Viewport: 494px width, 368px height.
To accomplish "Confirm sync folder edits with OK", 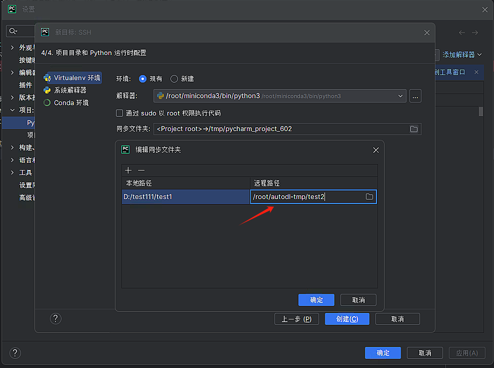I will click(x=317, y=300).
